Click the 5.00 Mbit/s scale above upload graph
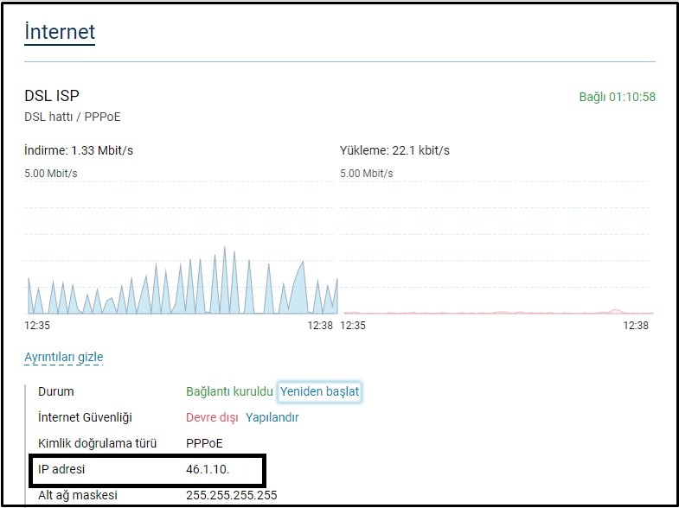 tap(367, 173)
